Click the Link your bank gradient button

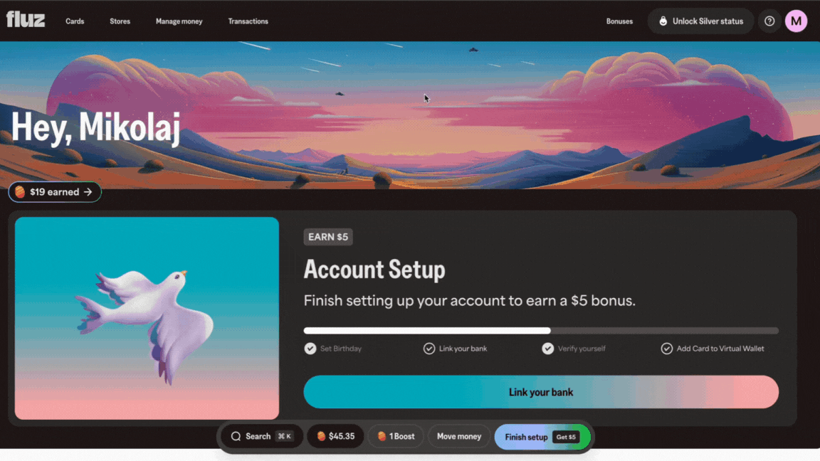pyautogui.click(x=541, y=392)
